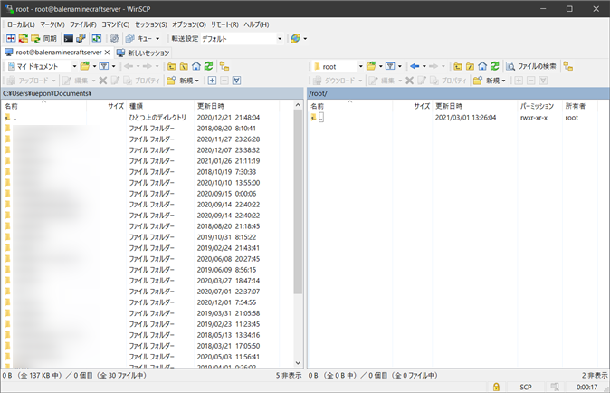Viewport: 610px width, 393px height.
Task: Open the ローカル(L) menu
Action: (x=21, y=24)
